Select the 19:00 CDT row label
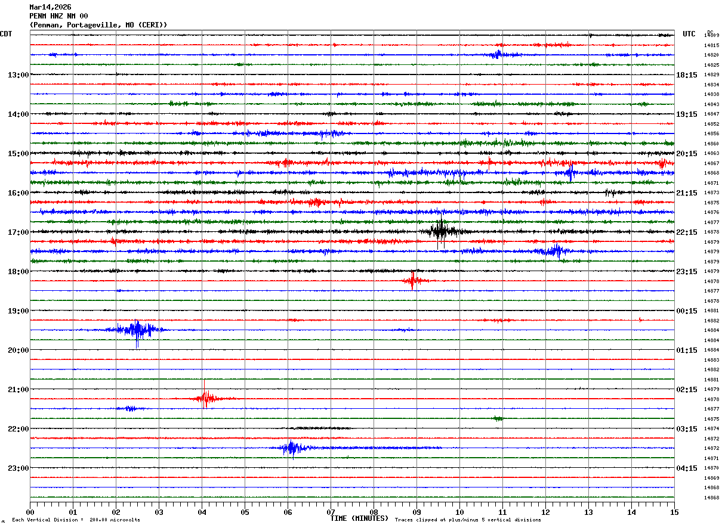This screenshot has height=528, width=722. pos(18,311)
